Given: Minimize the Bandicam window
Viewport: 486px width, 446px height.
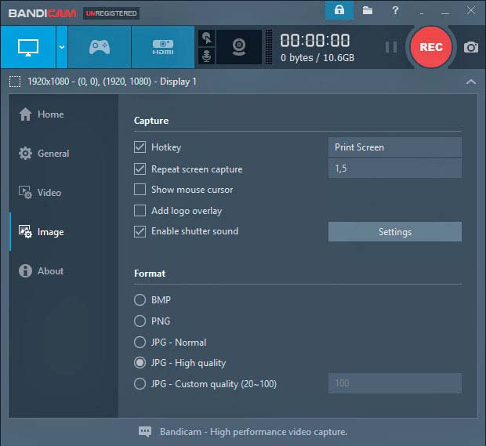Looking at the screenshot, I should [444, 13].
